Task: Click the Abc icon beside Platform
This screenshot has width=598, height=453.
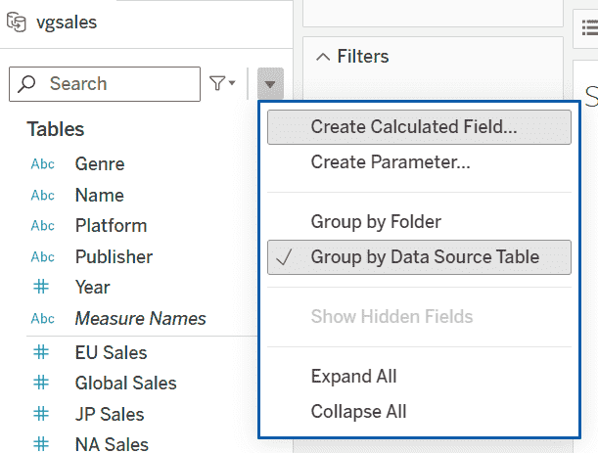Action: click(x=42, y=226)
